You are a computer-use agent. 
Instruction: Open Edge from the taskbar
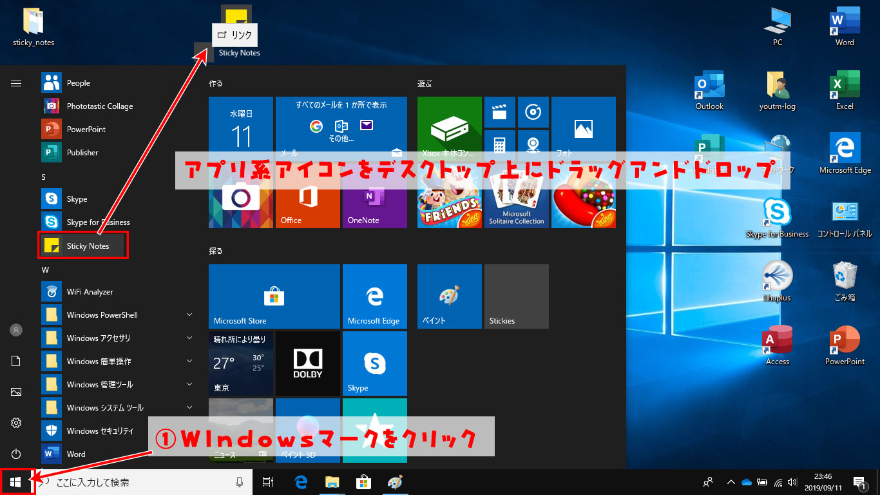300,482
